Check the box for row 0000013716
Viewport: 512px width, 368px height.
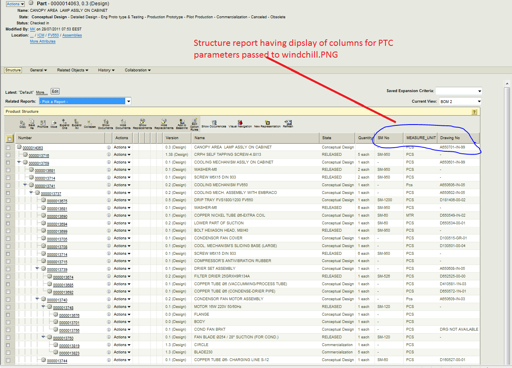click(8, 155)
